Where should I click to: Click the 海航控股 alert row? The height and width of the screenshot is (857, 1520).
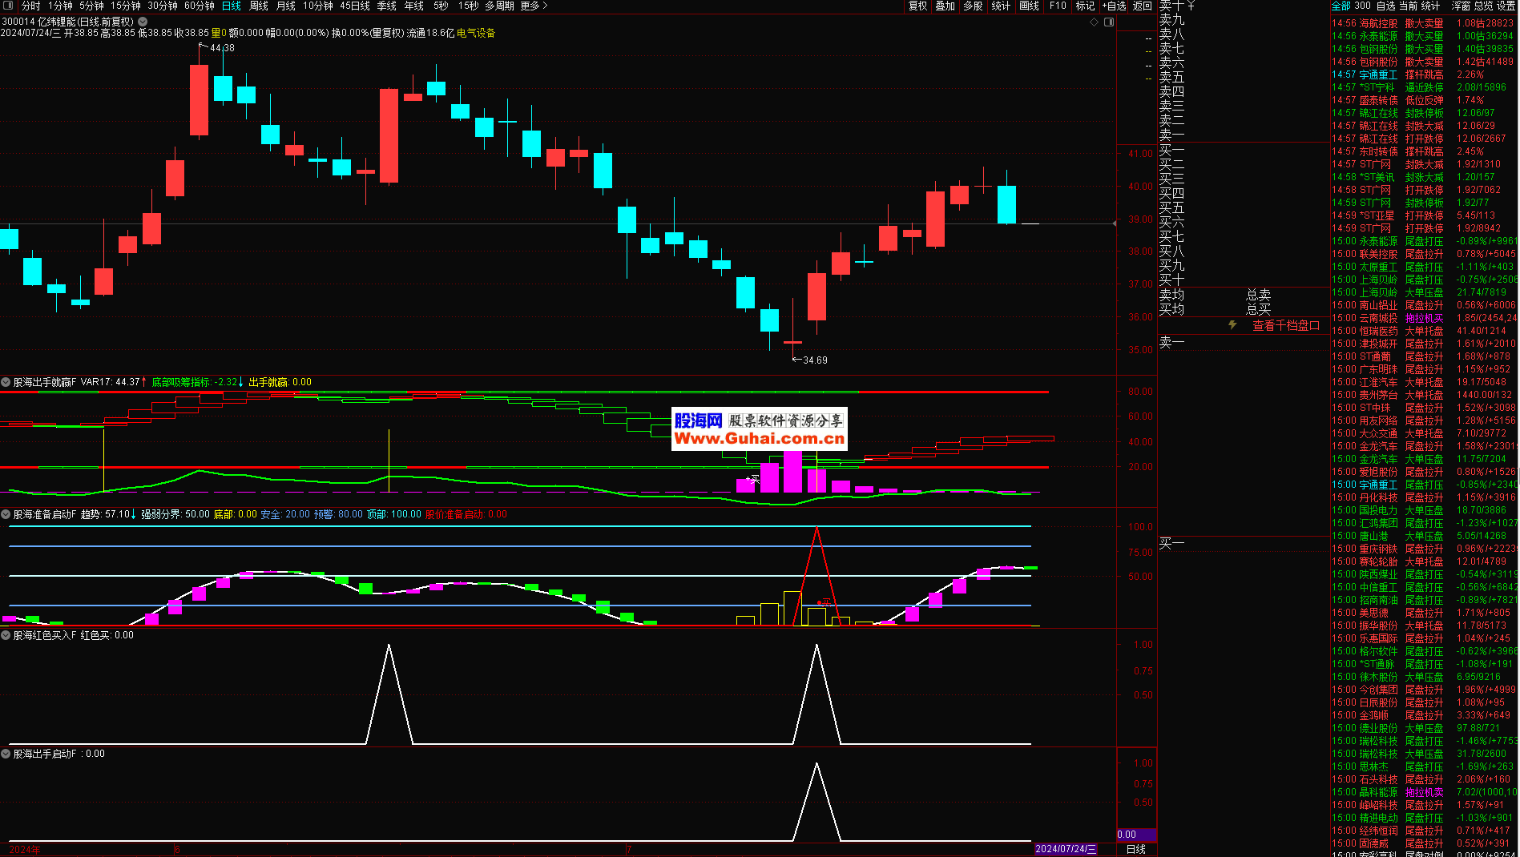pos(1423,23)
